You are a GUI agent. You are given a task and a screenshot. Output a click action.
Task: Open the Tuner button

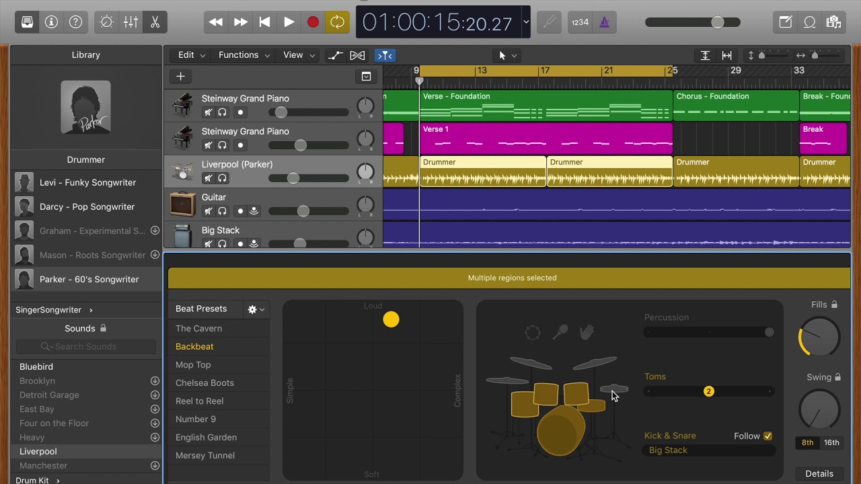pos(550,22)
